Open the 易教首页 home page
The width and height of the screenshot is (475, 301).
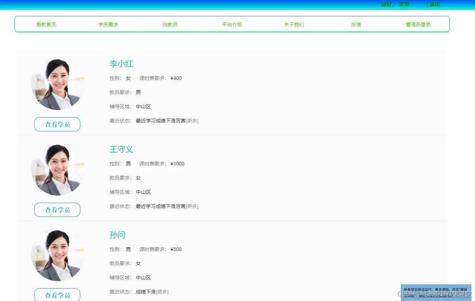click(x=46, y=24)
